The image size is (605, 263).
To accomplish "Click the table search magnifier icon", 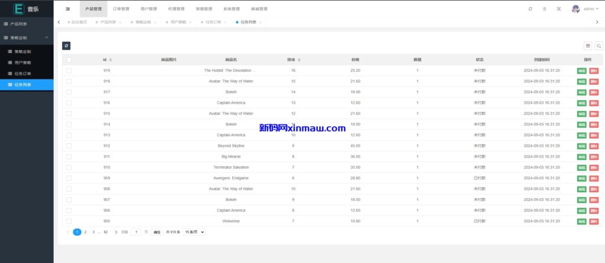I will [x=599, y=46].
